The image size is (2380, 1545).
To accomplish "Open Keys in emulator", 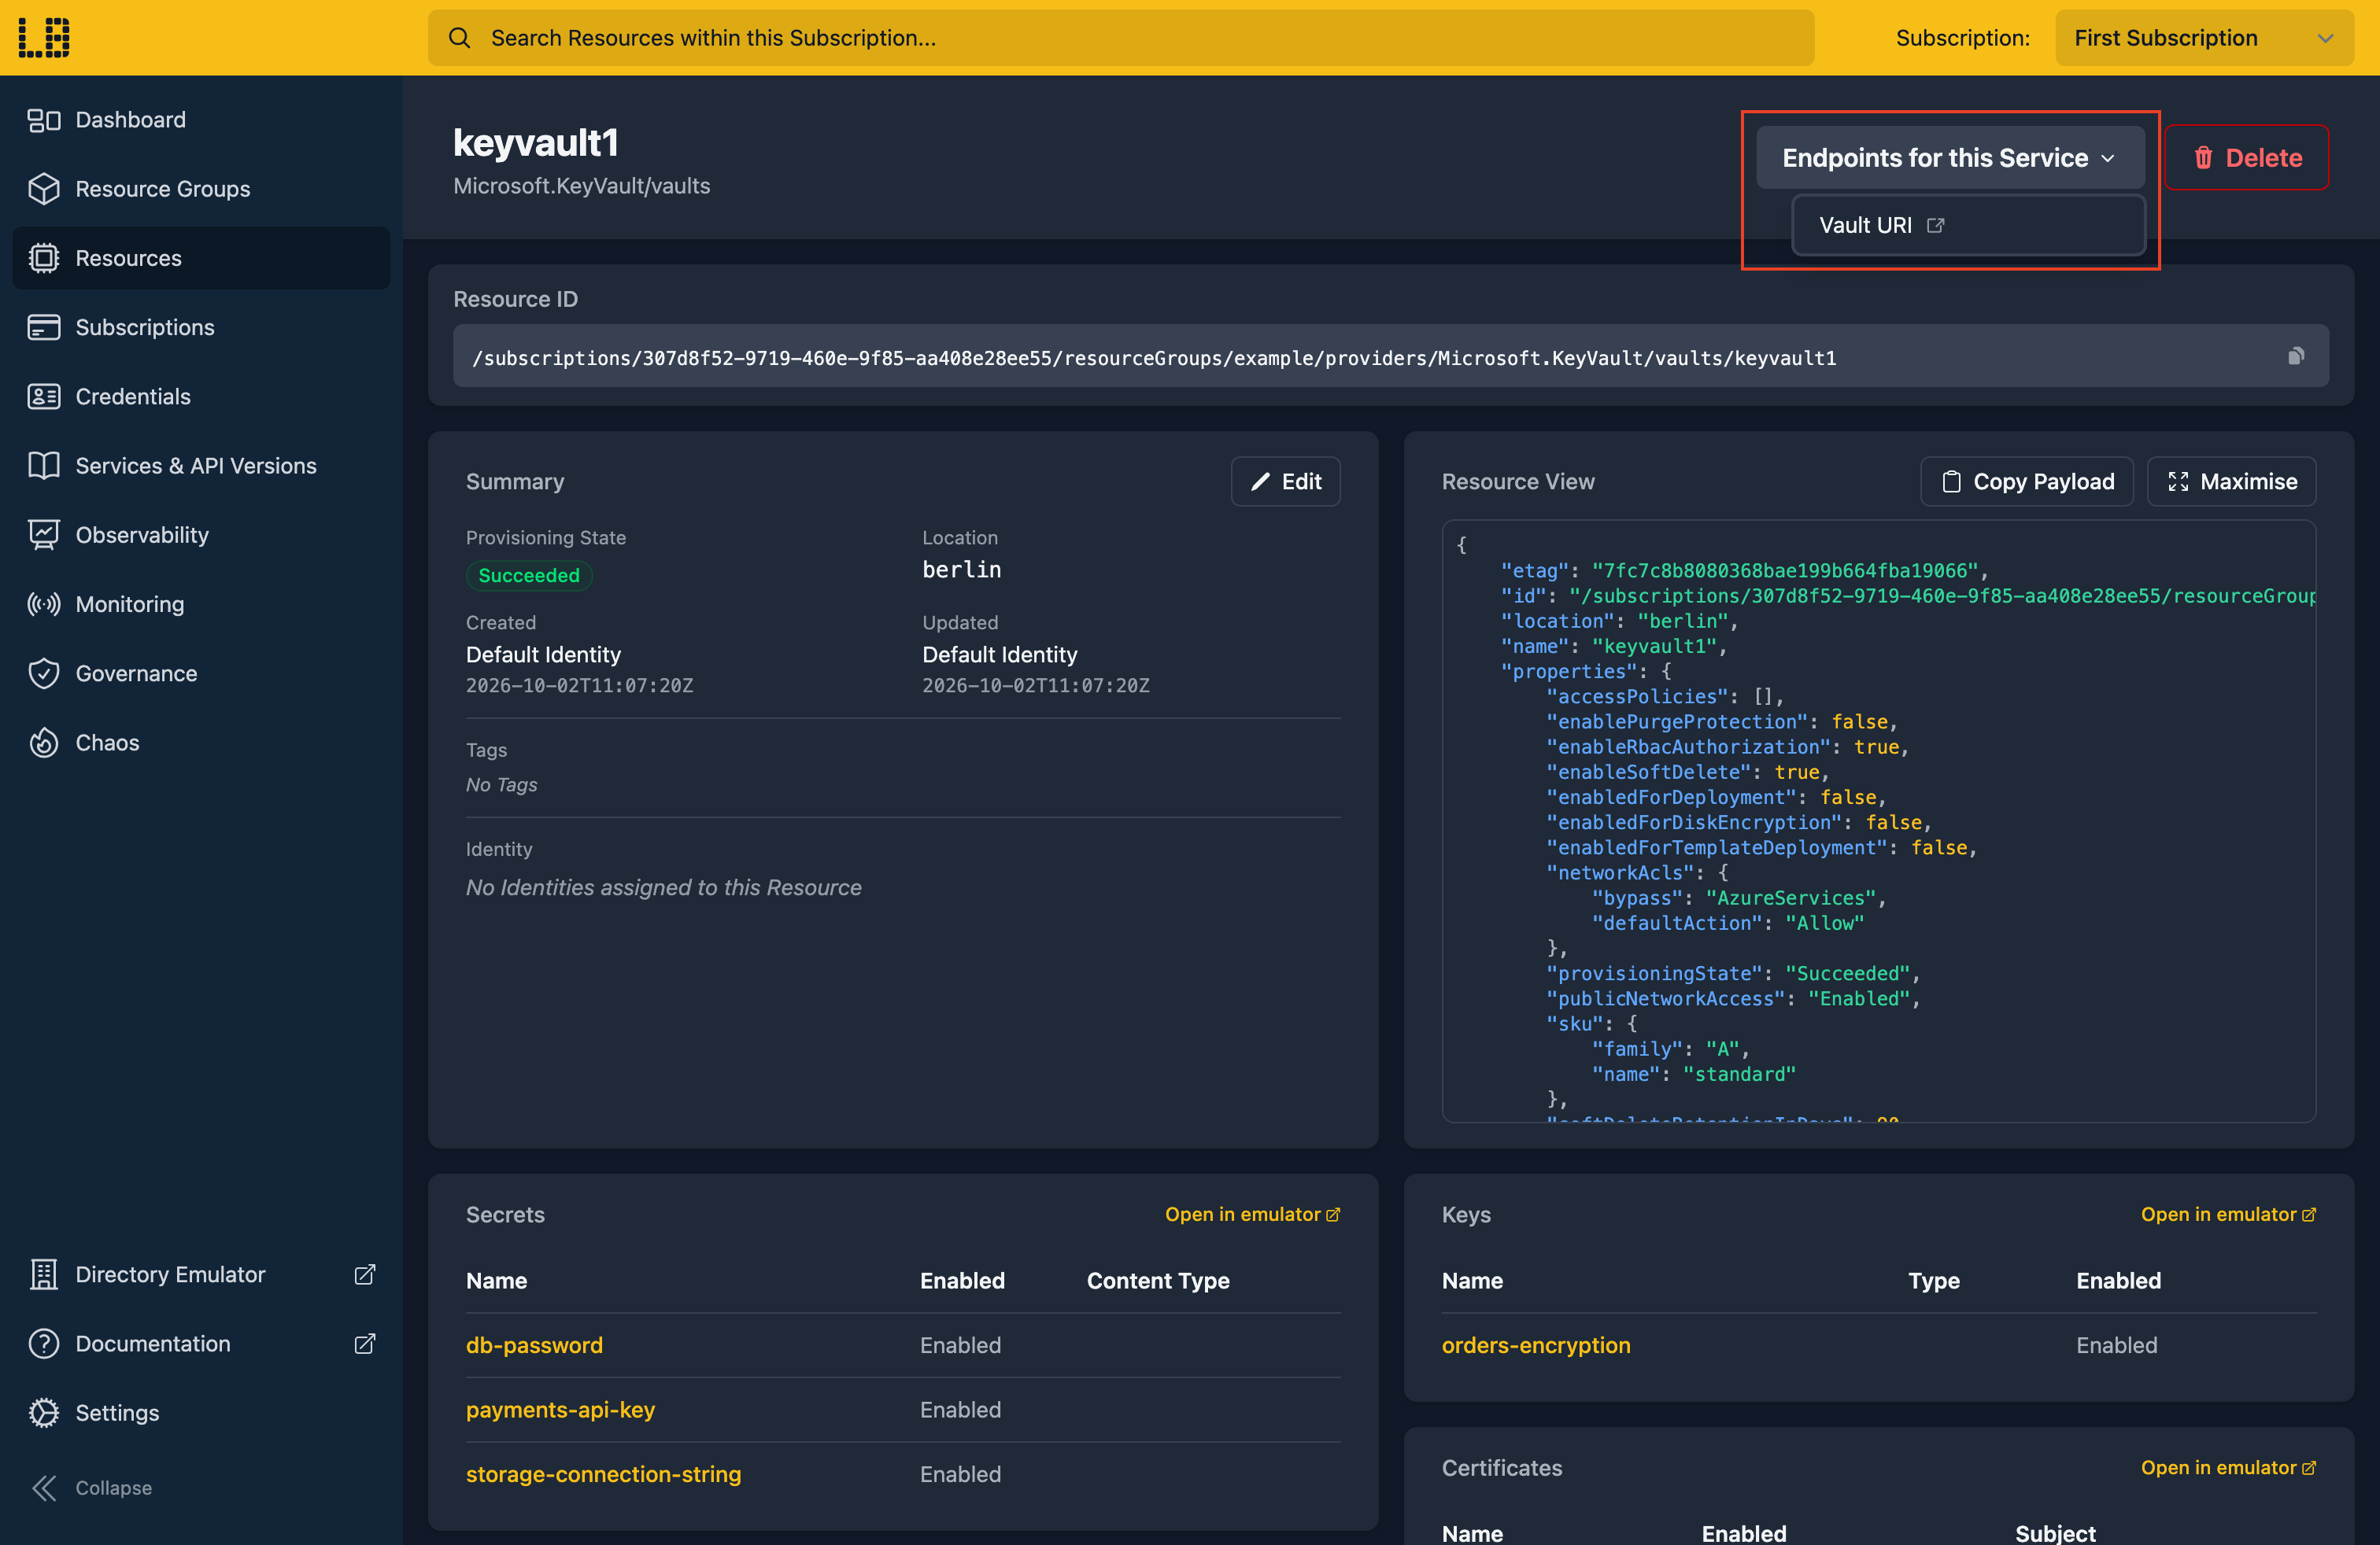I will (2228, 1215).
